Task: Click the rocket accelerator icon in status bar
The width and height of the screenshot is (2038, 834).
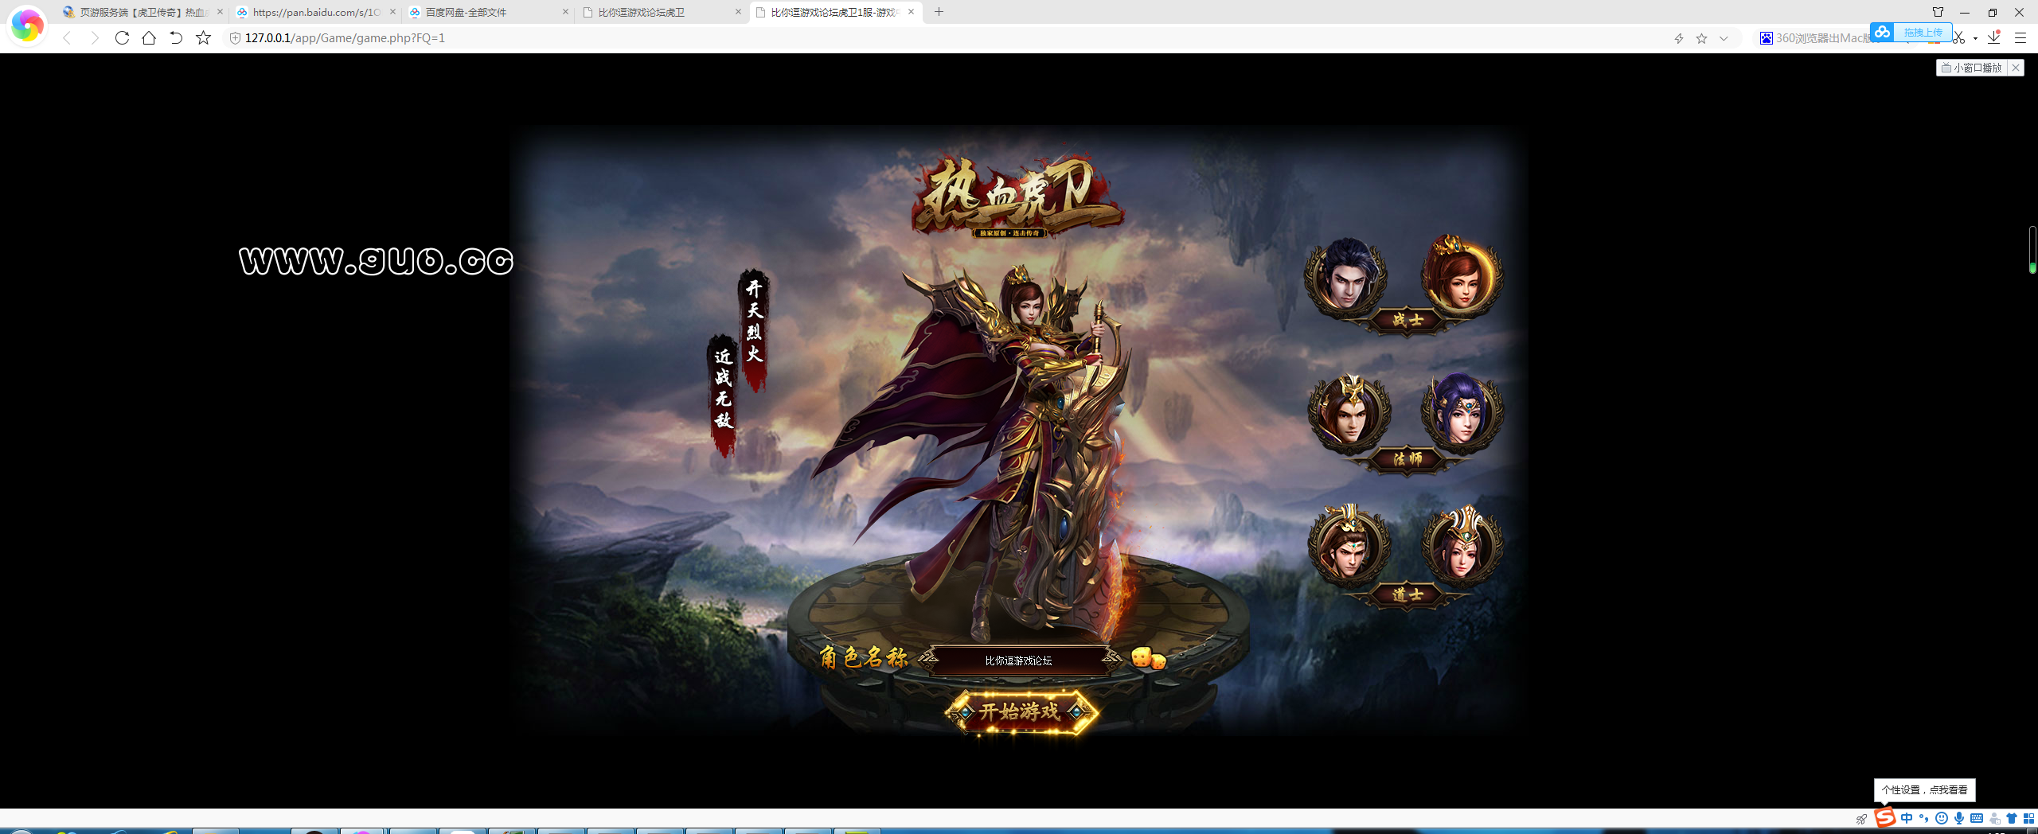Action: coord(1861,819)
